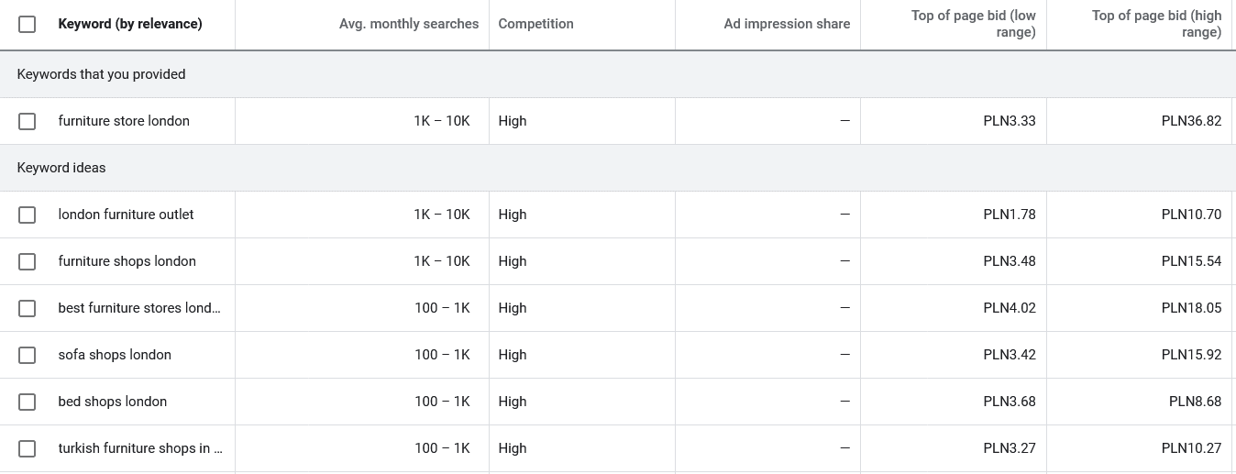
Task: Select the 'furniture store london' checkbox
Action: pyautogui.click(x=28, y=121)
